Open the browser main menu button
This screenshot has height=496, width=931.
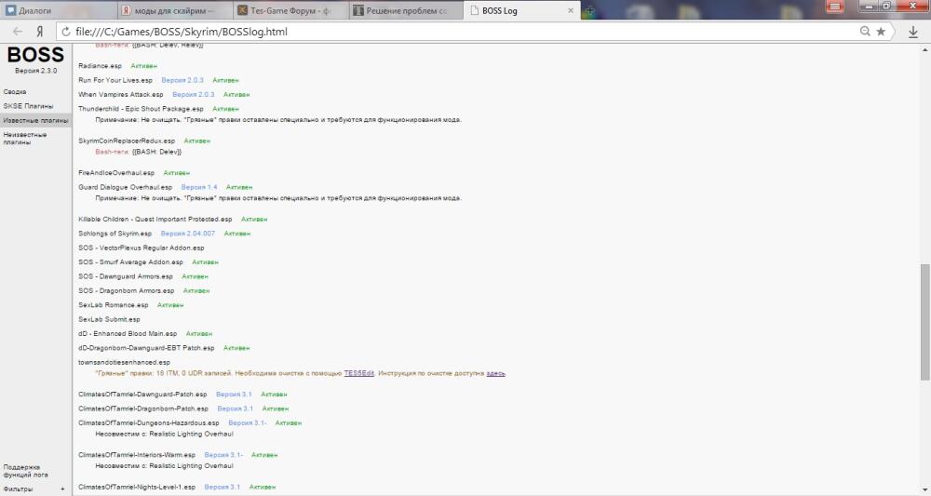835,7
